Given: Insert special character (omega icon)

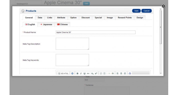Looking at the screenshot, I should (x=130, y=73).
